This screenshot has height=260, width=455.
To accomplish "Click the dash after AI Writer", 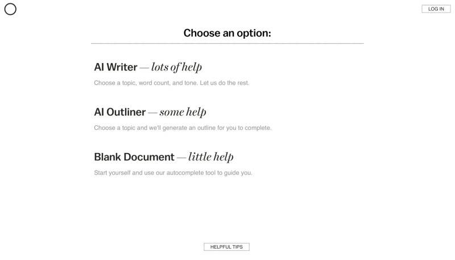I will [144, 68].
